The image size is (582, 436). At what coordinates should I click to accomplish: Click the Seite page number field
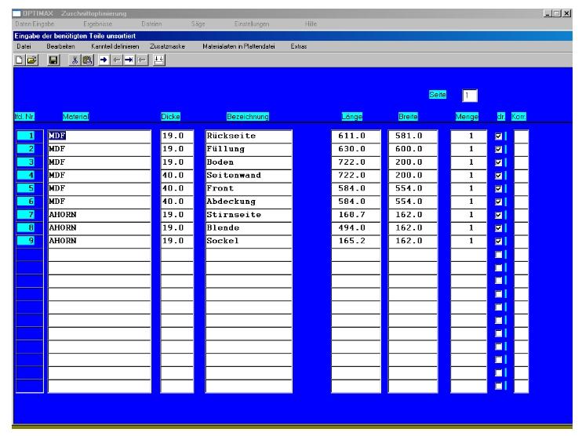468,95
